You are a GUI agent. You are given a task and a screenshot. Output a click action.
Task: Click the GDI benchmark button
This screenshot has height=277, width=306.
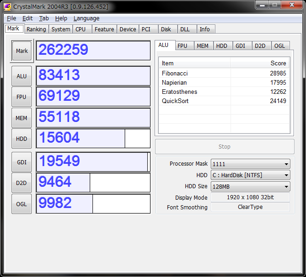click(22, 162)
